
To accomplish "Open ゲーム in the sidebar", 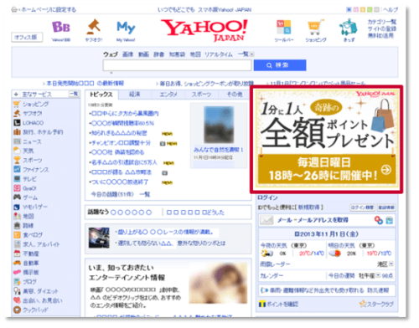I will [x=30, y=197].
